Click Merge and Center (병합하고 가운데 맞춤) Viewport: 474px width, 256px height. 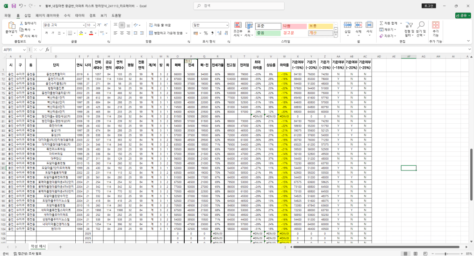pyautogui.click(x=166, y=33)
